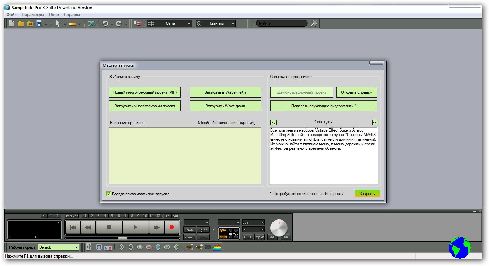489x266 pixels.
Task: Click the red Record transport button
Action: point(171,227)
